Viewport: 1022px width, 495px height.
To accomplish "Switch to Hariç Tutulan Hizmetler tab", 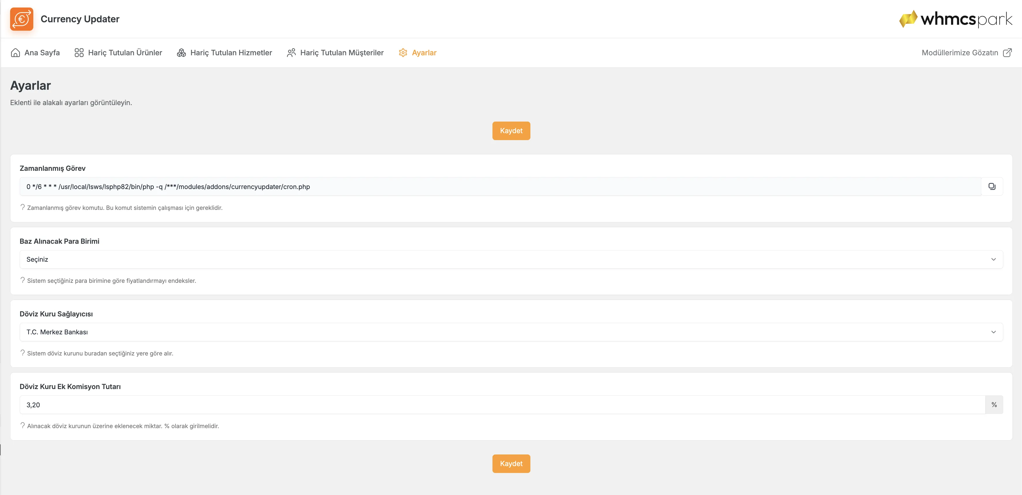I will [x=224, y=53].
